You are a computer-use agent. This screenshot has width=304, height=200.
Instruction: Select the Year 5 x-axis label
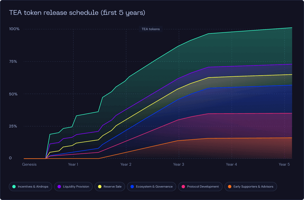(284, 164)
